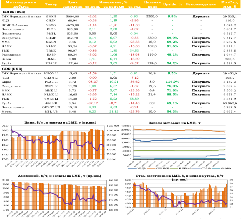This screenshot has height=220, width=241.
Task: Click the 'Мечел' company name
Action: point(7,112)
